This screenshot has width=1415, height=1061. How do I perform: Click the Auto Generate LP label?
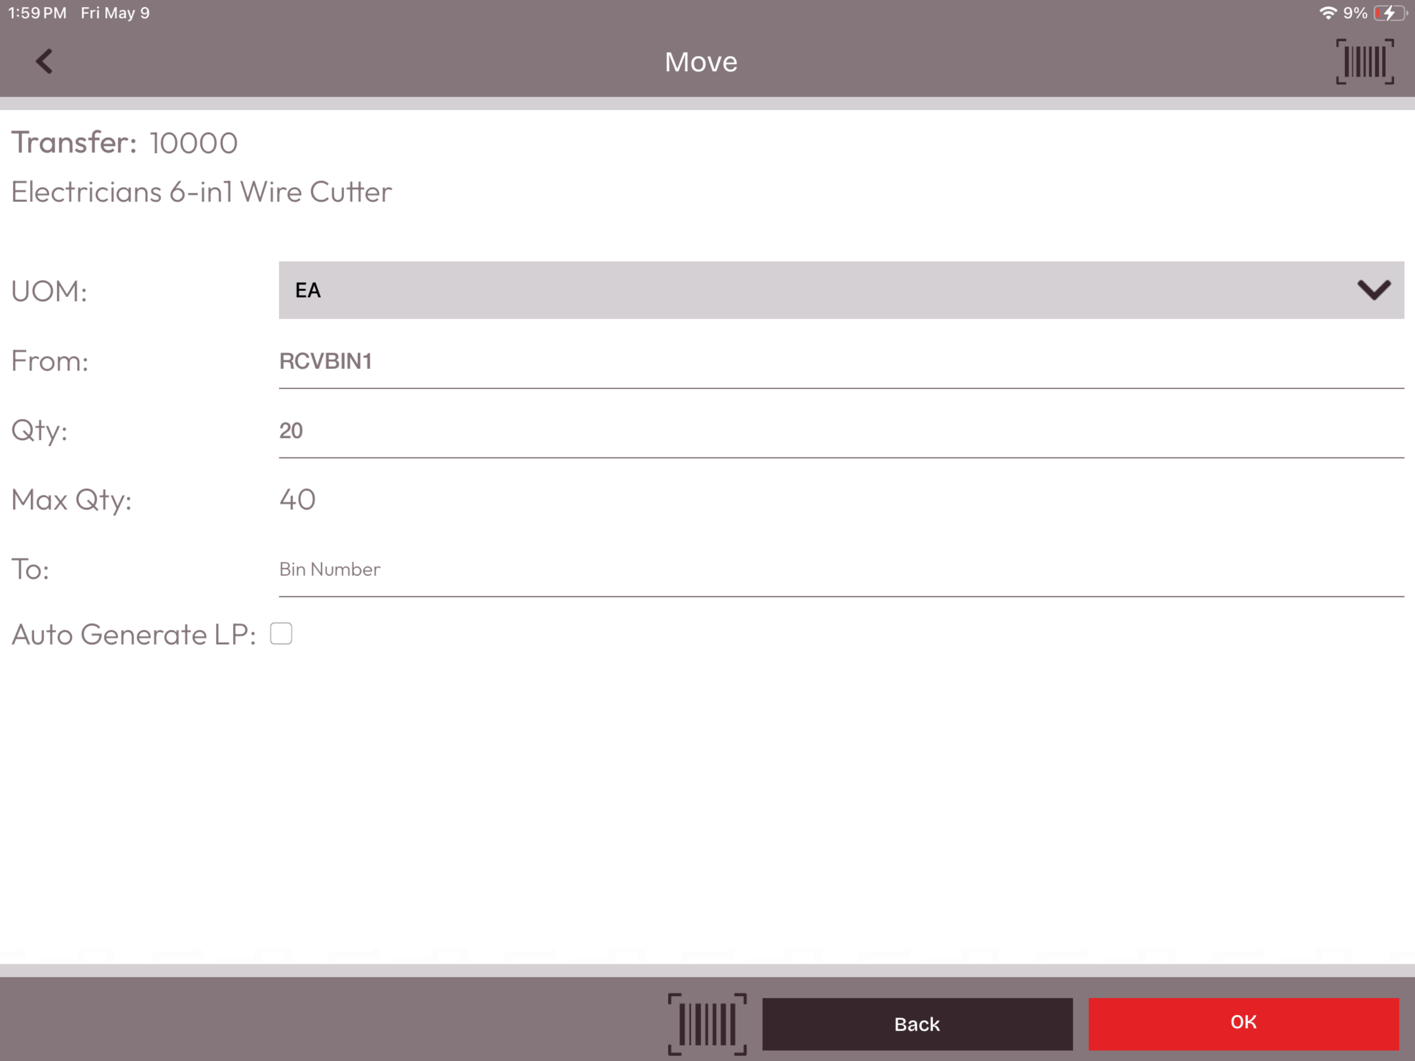click(x=134, y=634)
